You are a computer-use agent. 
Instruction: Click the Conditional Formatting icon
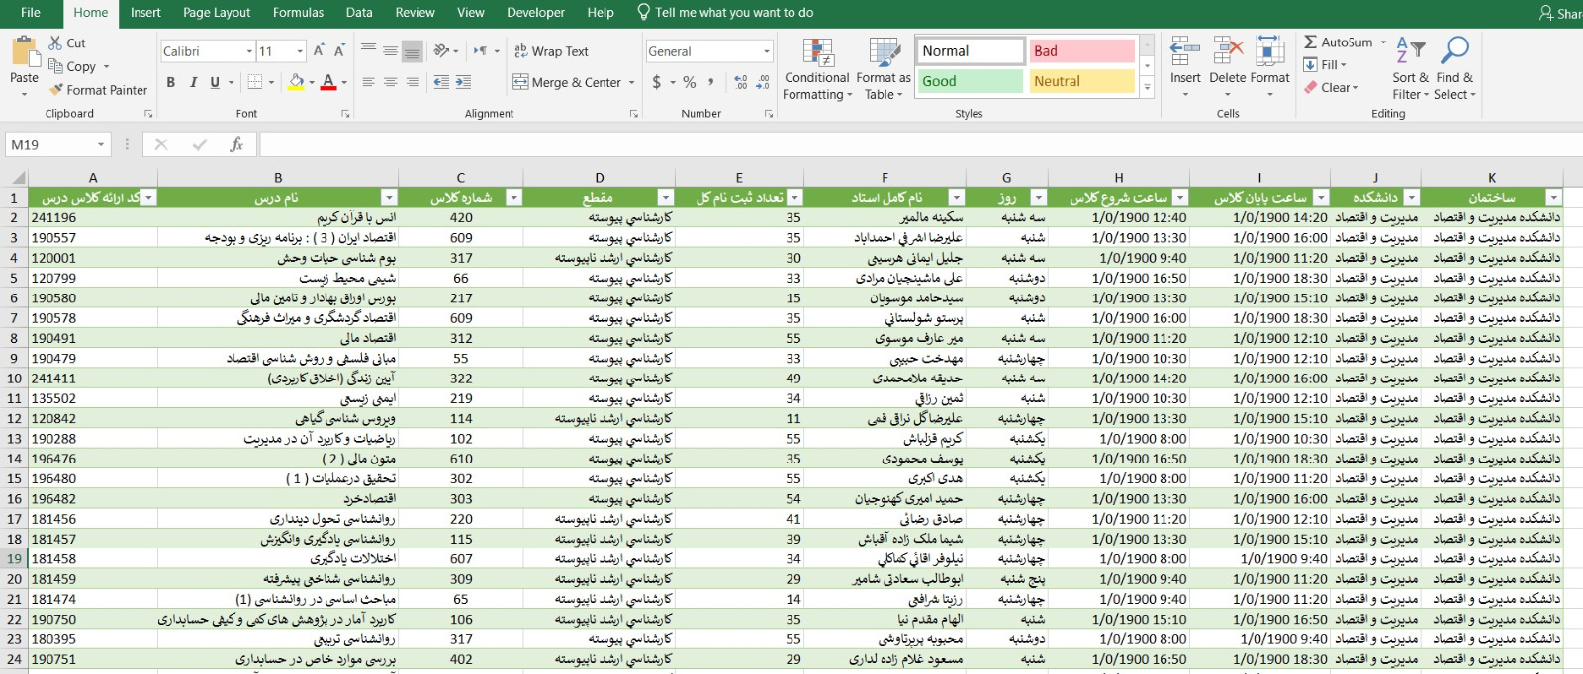click(817, 53)
